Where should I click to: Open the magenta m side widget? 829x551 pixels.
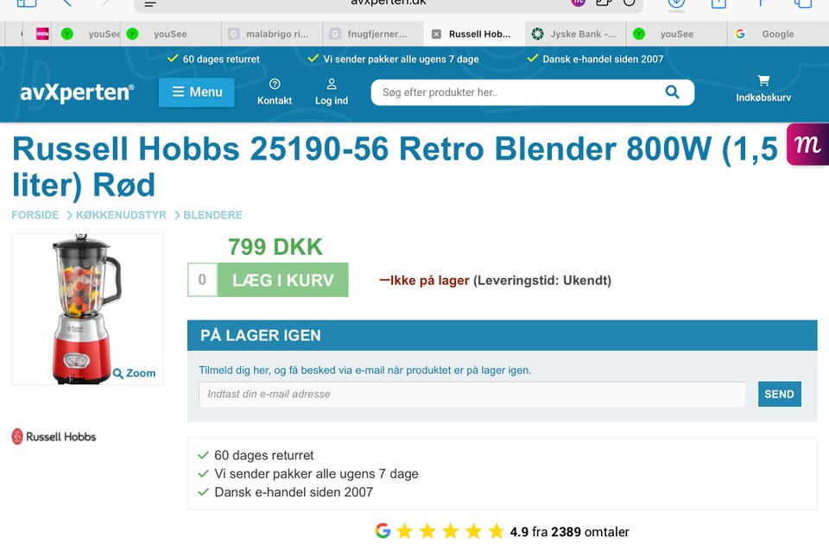(x=807, y=144)
